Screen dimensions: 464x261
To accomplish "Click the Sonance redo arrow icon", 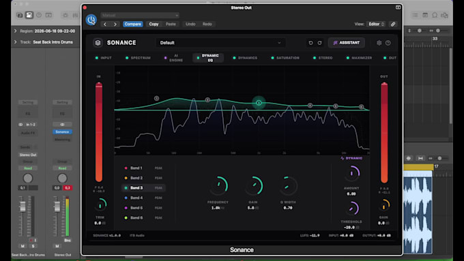I will click(x=319, y=43).
